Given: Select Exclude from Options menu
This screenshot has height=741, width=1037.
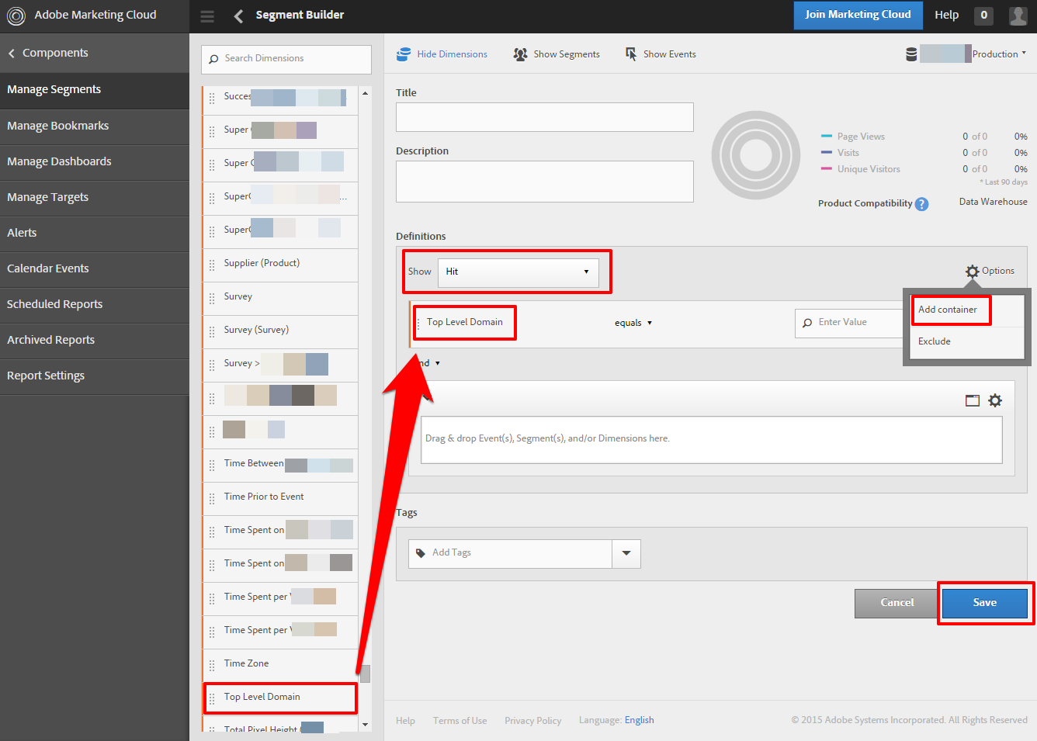Looking at the screenshot, I should click(x=935, y=341).
